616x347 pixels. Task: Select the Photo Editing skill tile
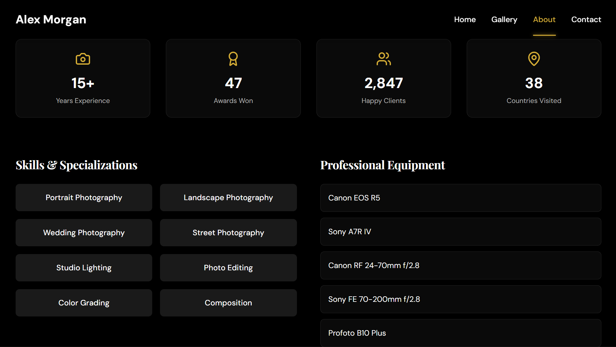[x=228, y=268]
